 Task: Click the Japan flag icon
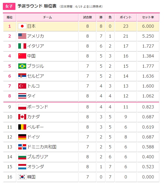tap(22, 26)
